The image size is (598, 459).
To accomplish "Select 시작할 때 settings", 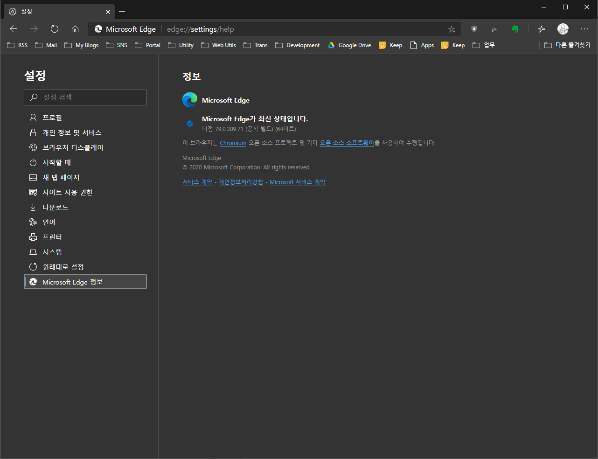I will pos(85,162).
